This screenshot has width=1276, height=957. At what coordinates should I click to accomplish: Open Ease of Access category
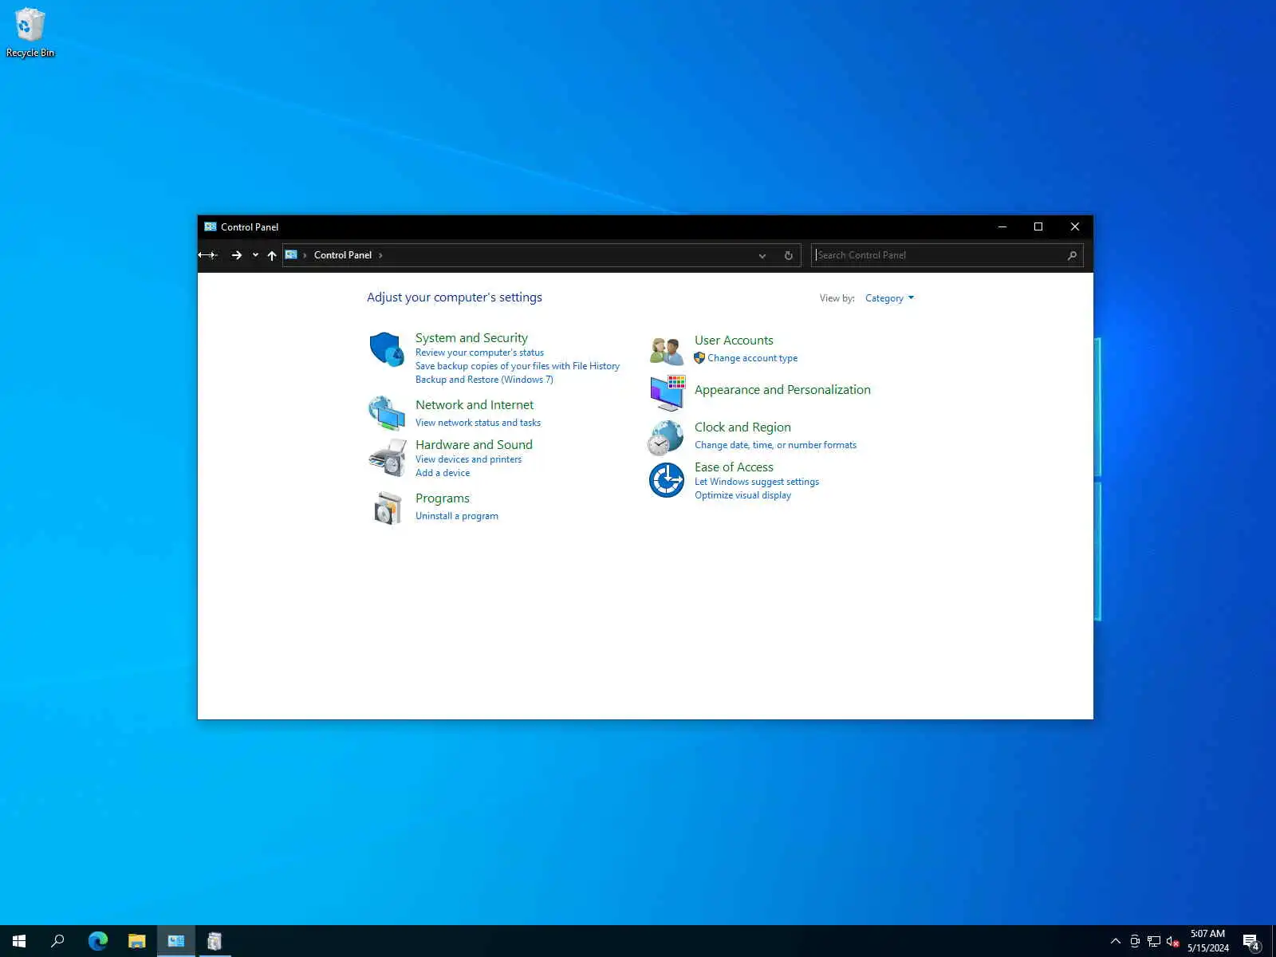click(x=734, y=467)
